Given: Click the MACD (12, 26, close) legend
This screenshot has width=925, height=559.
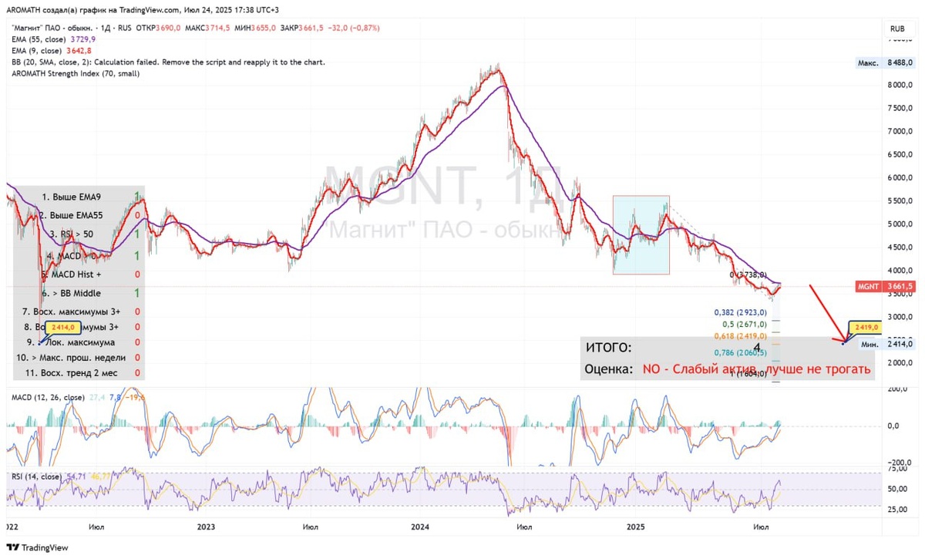Looking at the screenshot, I should [48, 397].
